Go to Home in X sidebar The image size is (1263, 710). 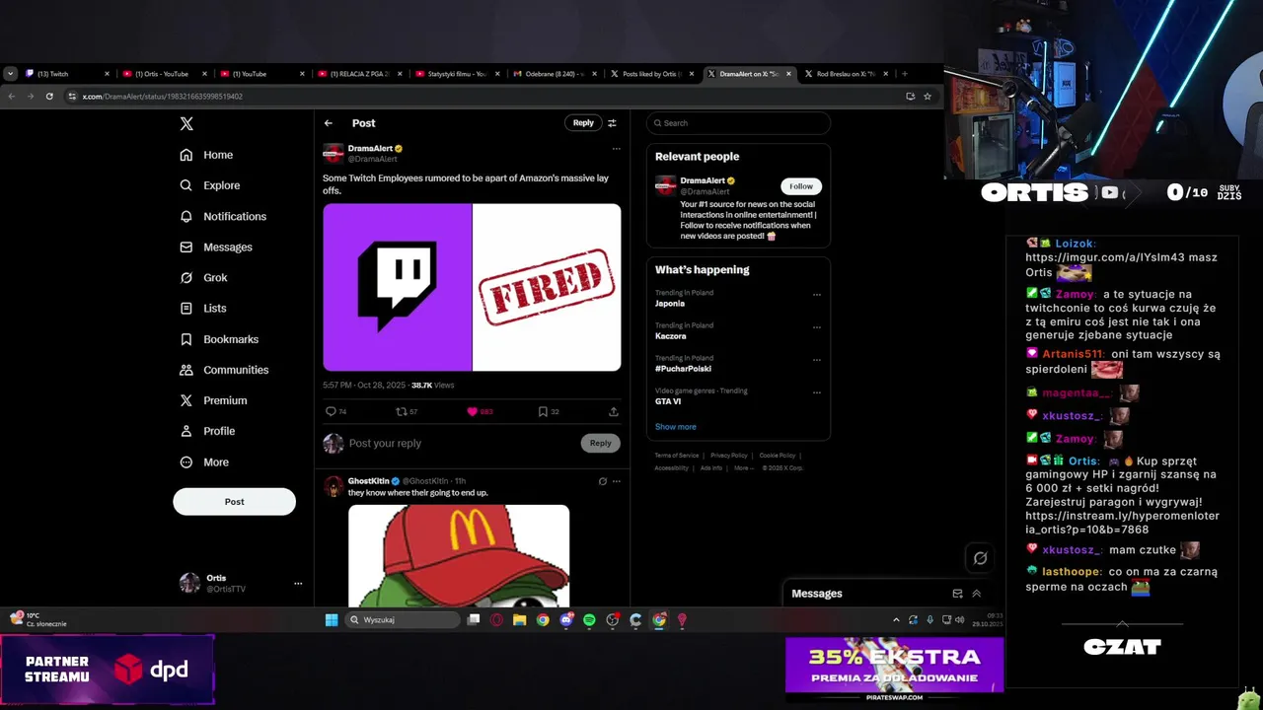coord(206,155)
